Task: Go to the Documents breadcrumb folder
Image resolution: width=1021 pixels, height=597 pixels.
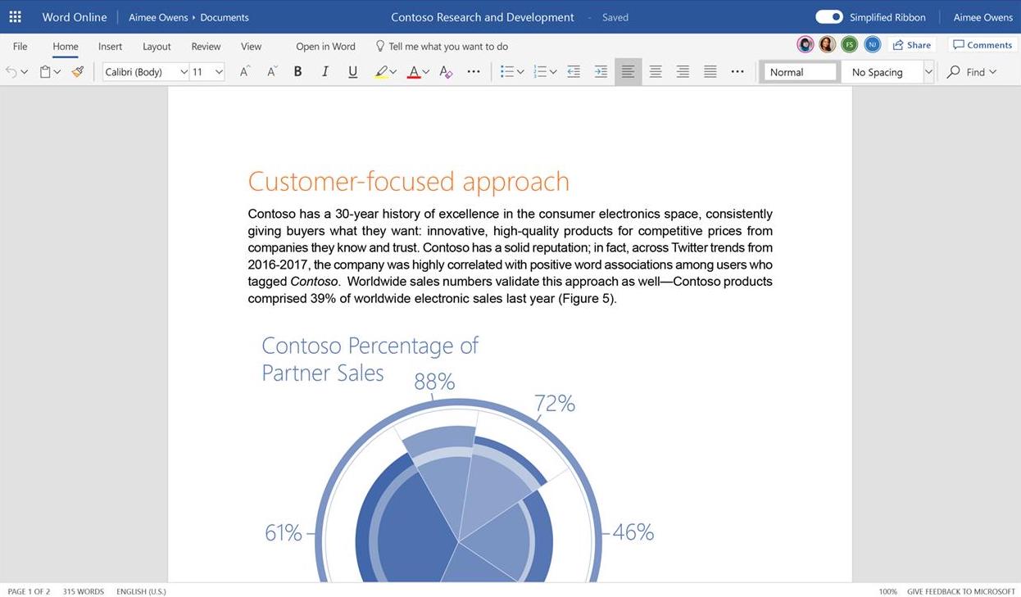Action: 225,17
